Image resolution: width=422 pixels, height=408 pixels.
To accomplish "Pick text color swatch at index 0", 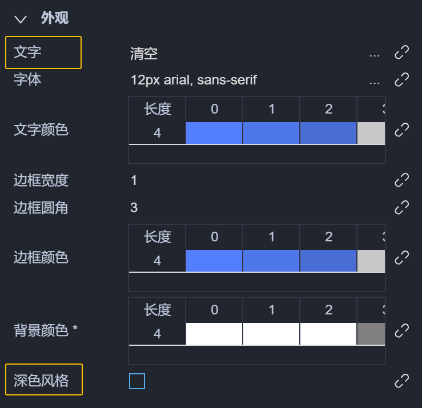I will (214, 133).
